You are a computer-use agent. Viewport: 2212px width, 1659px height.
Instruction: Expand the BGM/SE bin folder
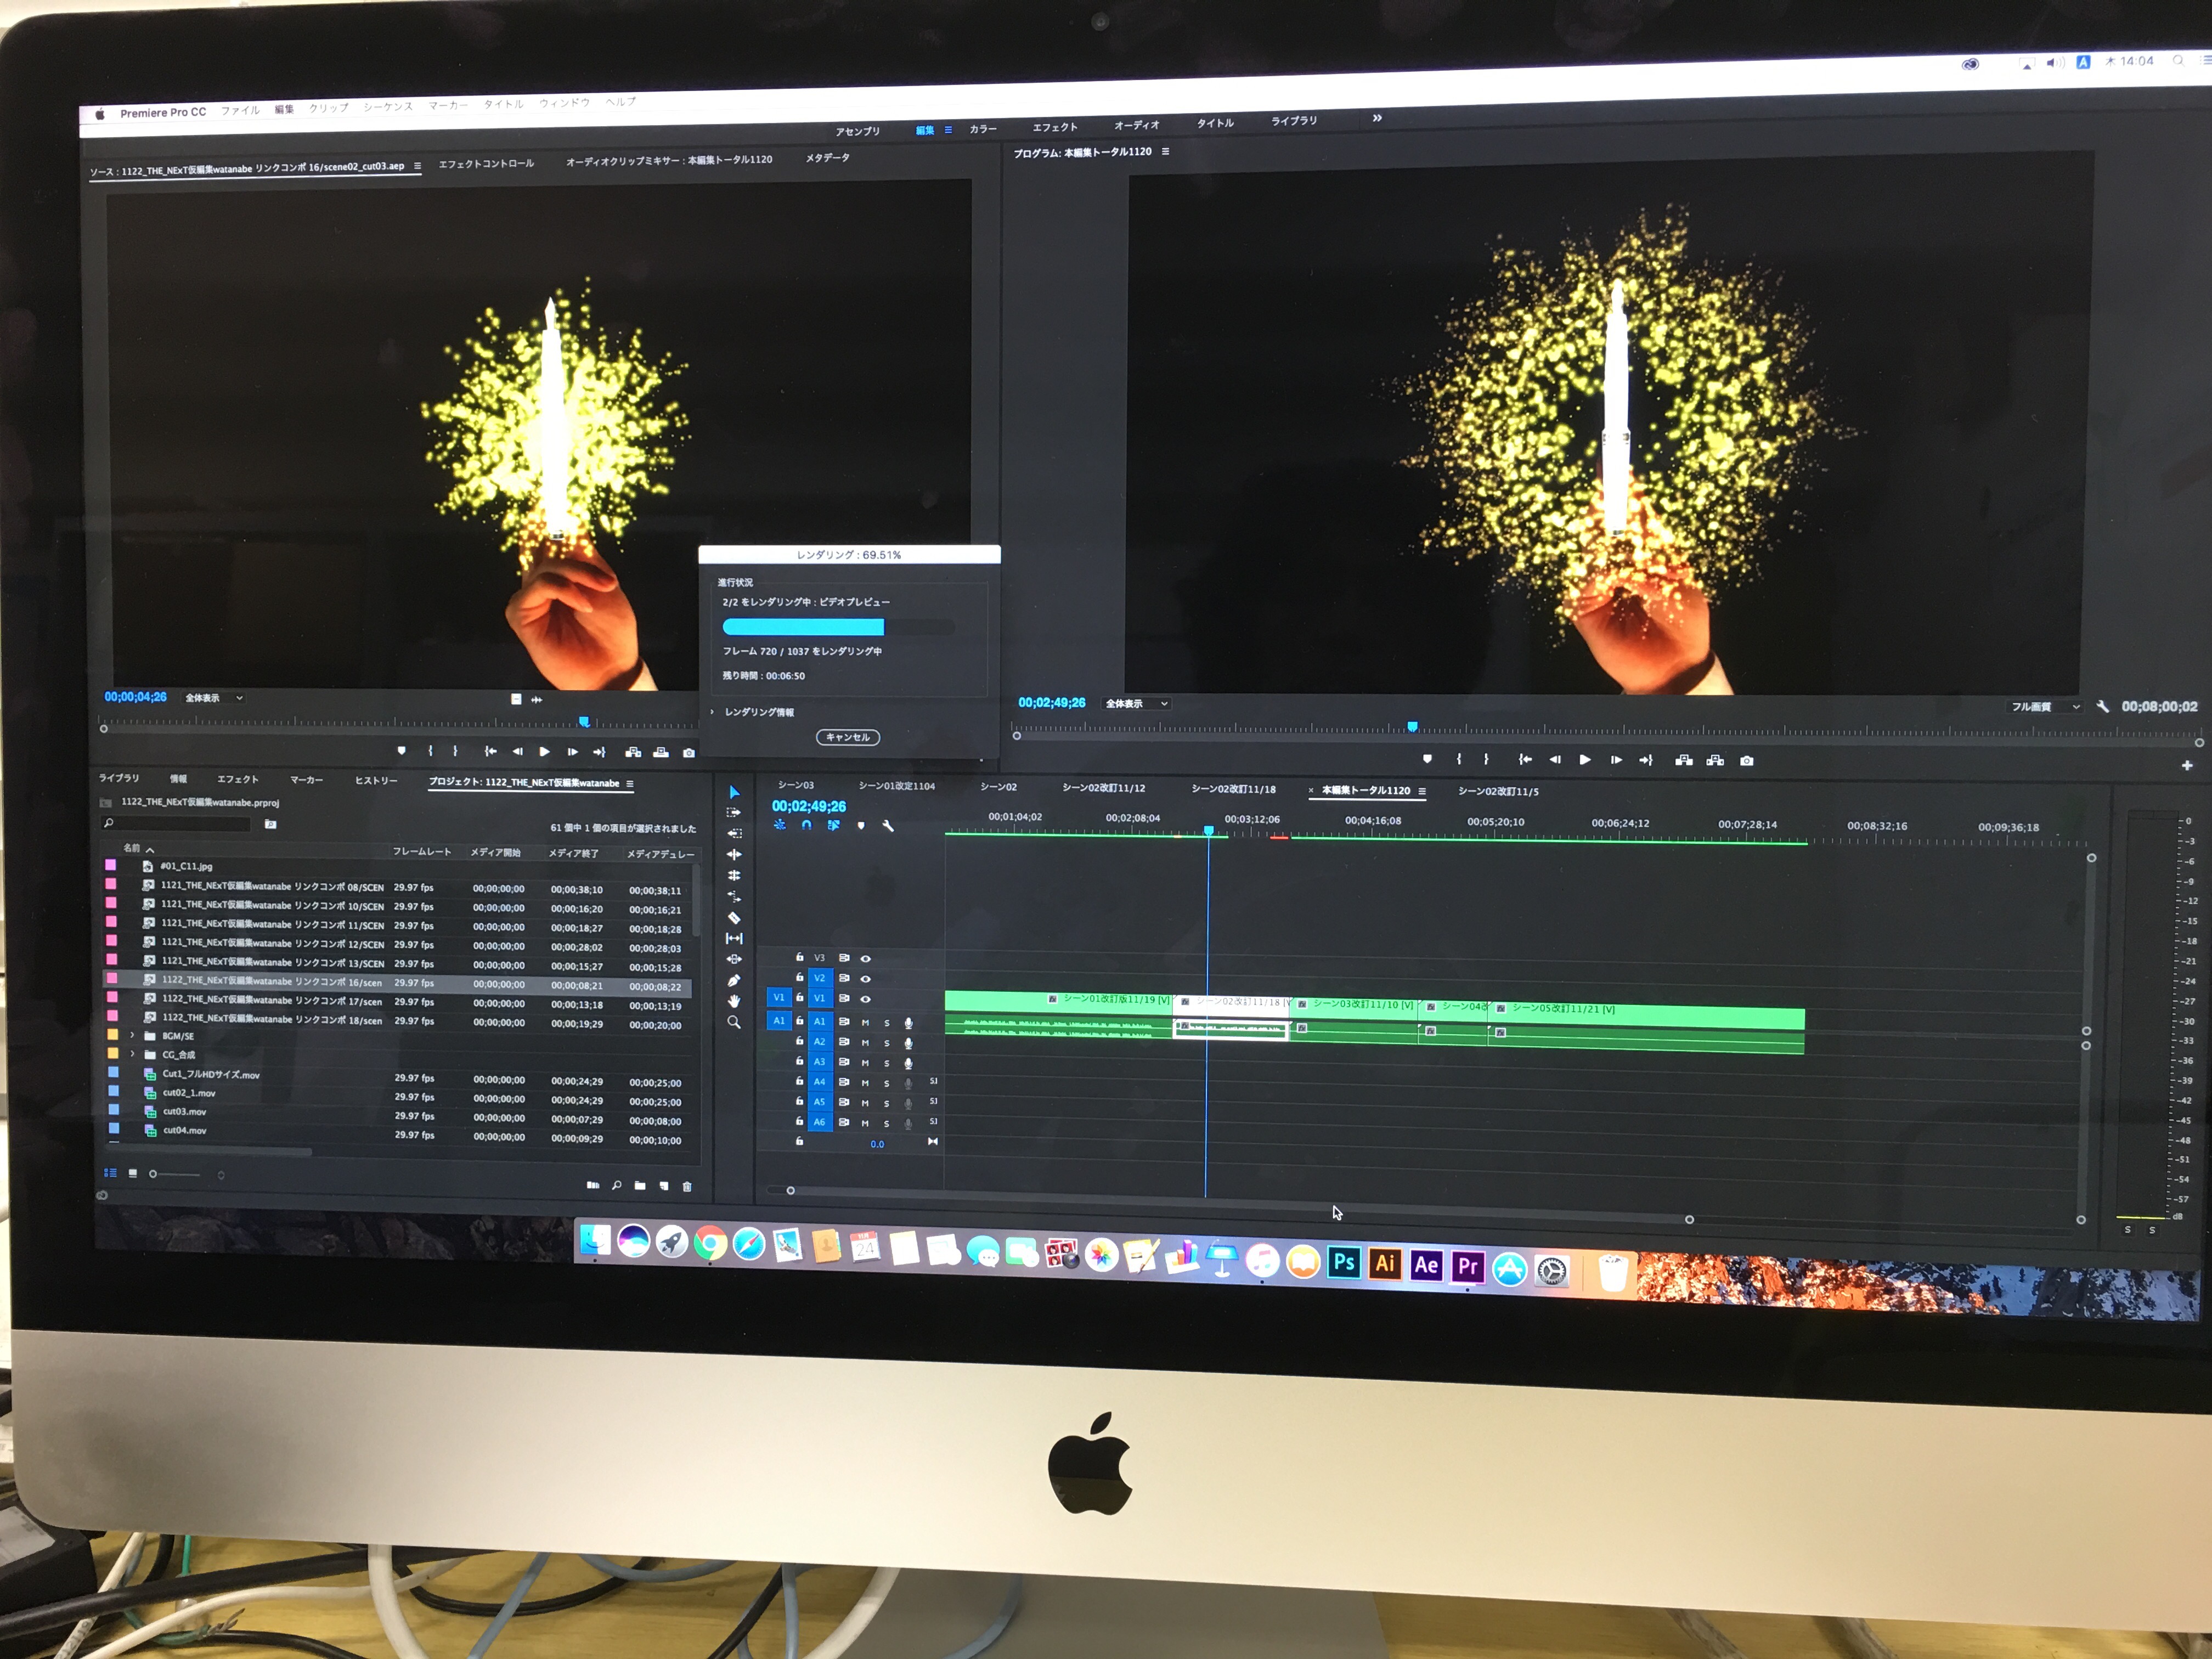pyautogui.click(x=132, y=1036)
